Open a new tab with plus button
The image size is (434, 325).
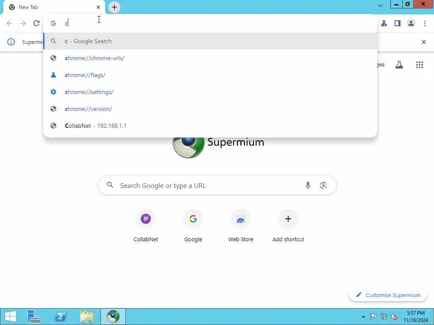point(114,7)
